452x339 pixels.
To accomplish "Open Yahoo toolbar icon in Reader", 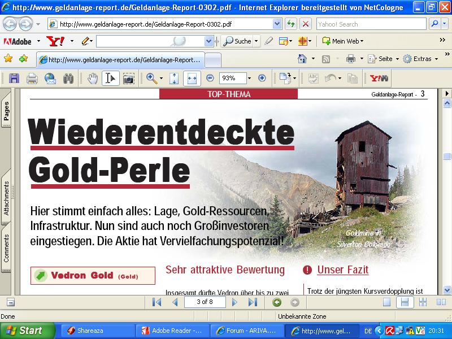I will click(x=379, y=78).
